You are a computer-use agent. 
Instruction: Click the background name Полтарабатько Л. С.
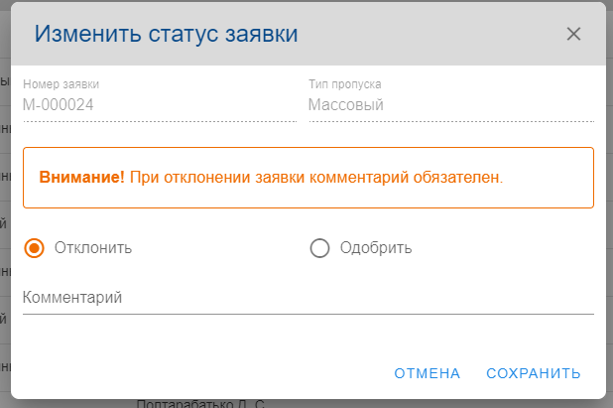click(200, 404)
